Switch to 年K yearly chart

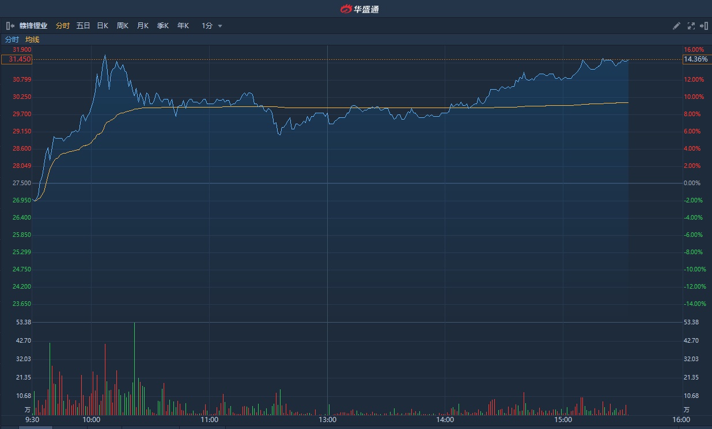coord(183,26)
